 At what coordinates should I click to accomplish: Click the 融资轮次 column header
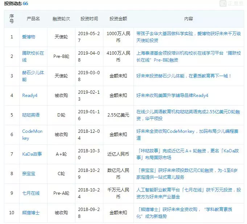click(x=61, y=19)
